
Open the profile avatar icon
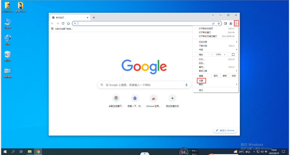pos(231,23)
